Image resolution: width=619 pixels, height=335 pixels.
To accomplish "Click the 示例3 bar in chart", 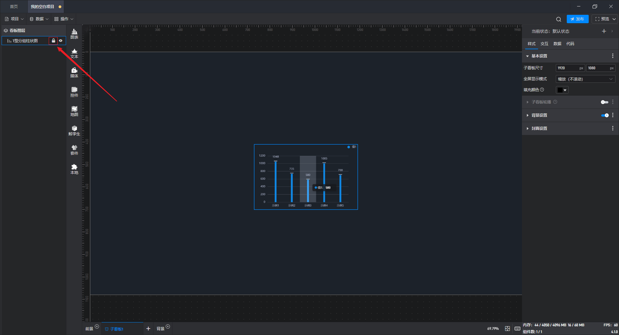I will [x=308, y=190].
